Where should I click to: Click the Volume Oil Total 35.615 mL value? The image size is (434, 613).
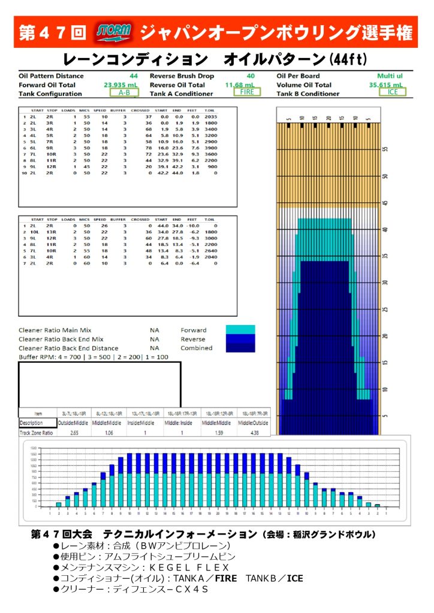click(388, 85)
